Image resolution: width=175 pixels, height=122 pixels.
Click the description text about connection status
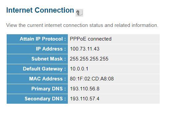[x=82, y=25]
